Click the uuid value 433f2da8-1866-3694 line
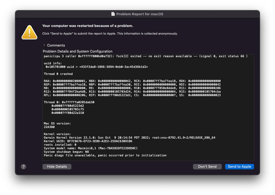Screen dimensions: 275x195 (x=97, y=67)
